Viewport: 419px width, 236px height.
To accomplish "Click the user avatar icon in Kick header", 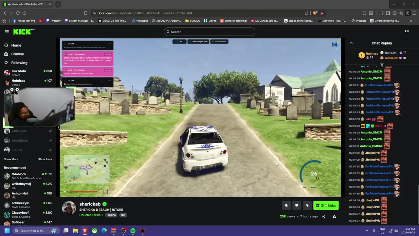I will (x=407, y=31).
